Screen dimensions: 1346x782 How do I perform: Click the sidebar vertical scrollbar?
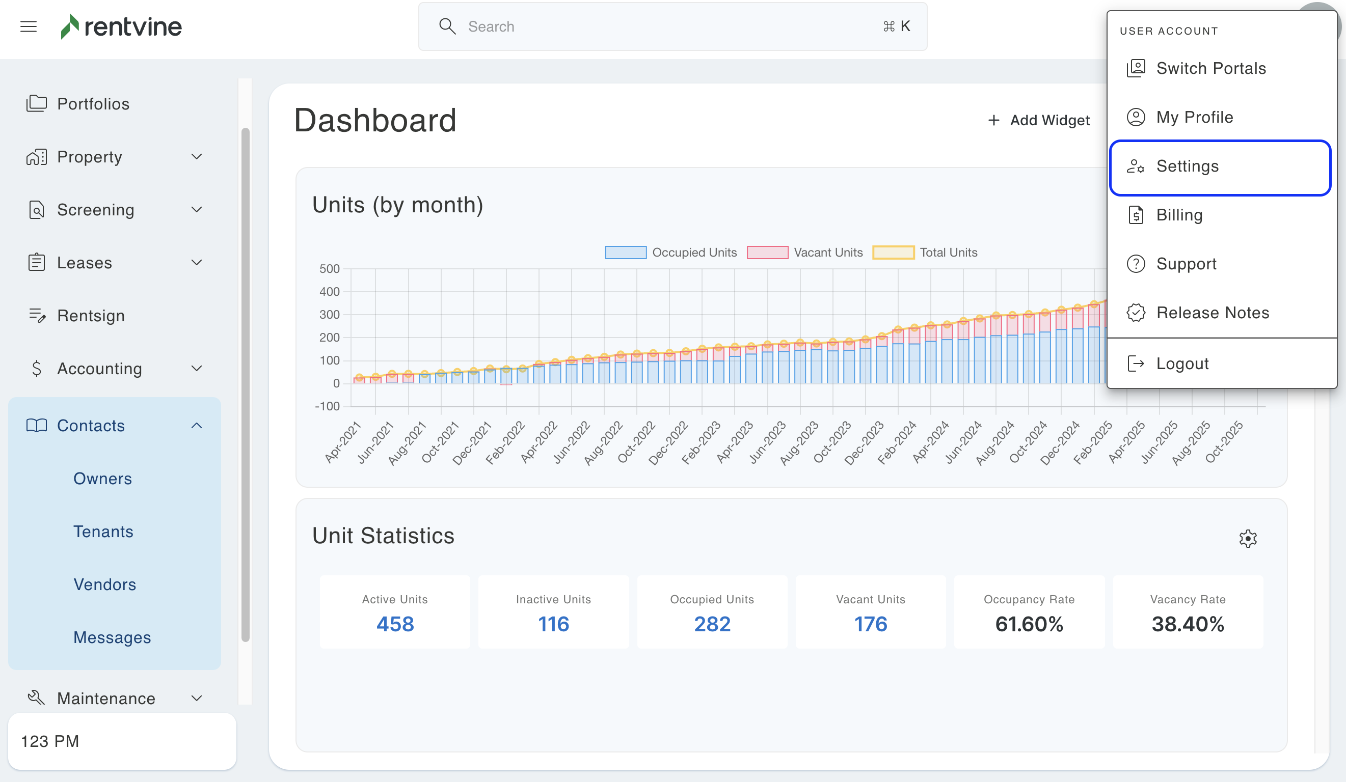tap(245, 384)
